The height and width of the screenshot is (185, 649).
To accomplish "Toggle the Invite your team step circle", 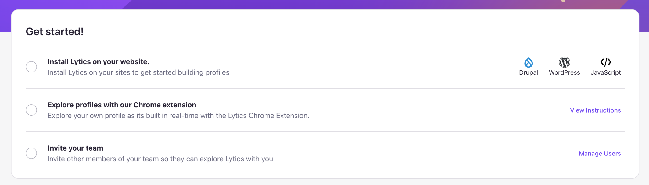I will (x=31, y=153).
